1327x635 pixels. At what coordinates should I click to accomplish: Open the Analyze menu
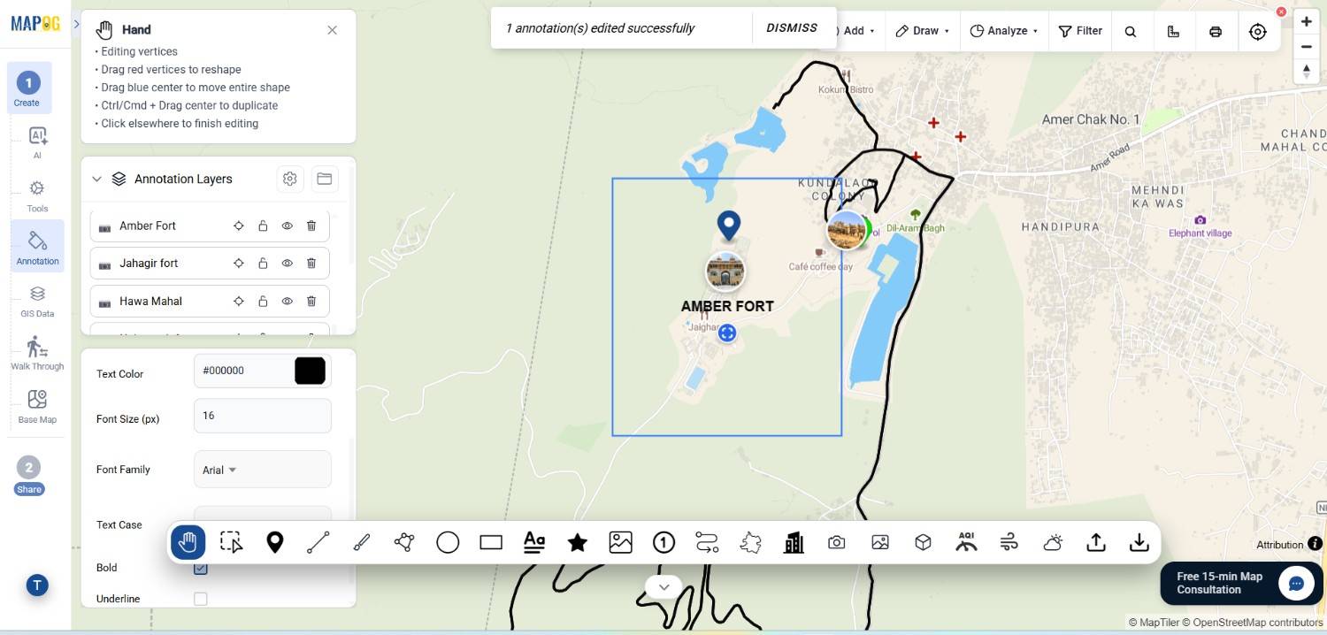point(1004,31)
